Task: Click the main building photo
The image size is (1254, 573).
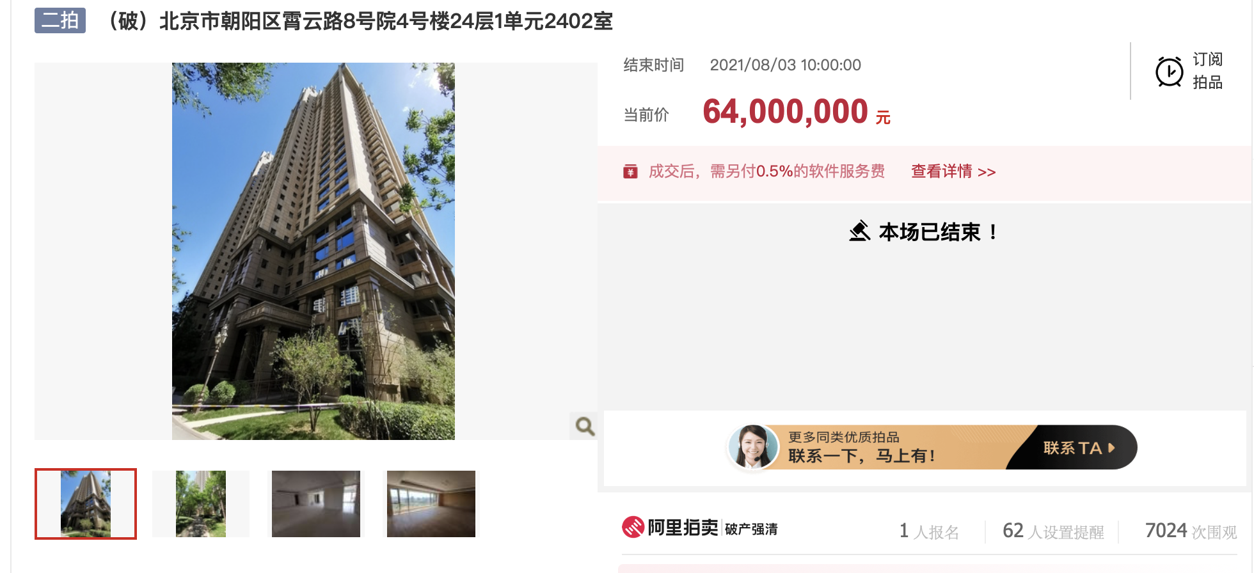Action: coord(313,251)
